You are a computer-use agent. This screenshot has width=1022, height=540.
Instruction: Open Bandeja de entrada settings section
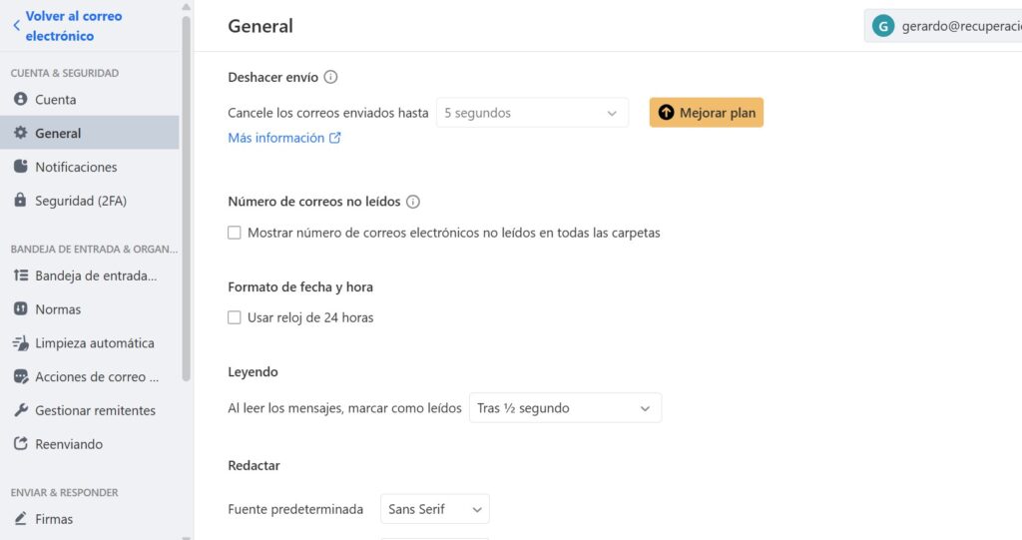[x=96, y=275]
